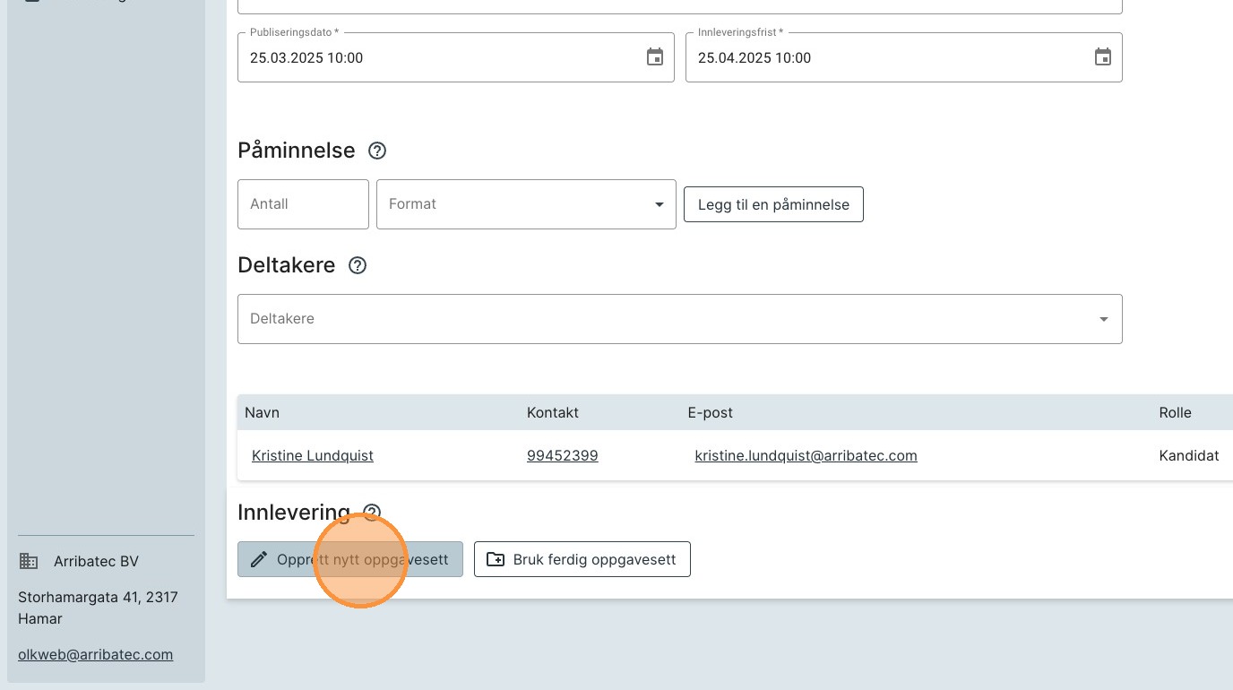Open the Innleveringsfrist calendar picker
Screen dimensions: 1233x690
pos(1103,57)
